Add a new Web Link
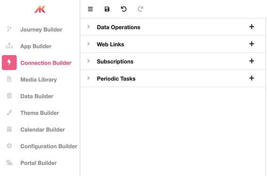Viewport: 267px width, 176px height. [x=251, y=44]
